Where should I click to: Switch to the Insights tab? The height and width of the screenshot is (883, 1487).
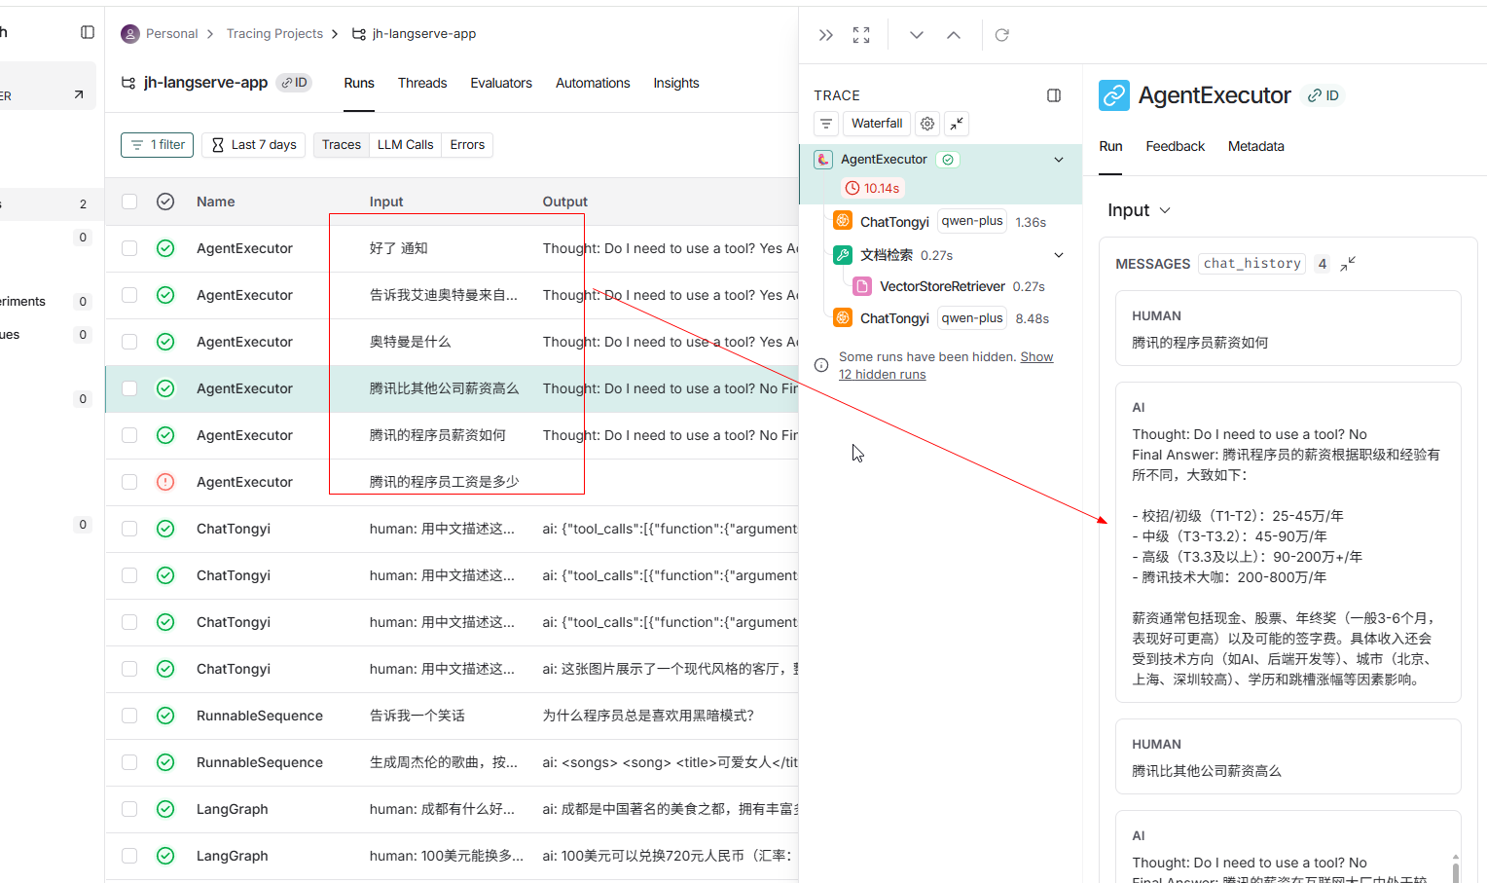click(x=676, y=83)
